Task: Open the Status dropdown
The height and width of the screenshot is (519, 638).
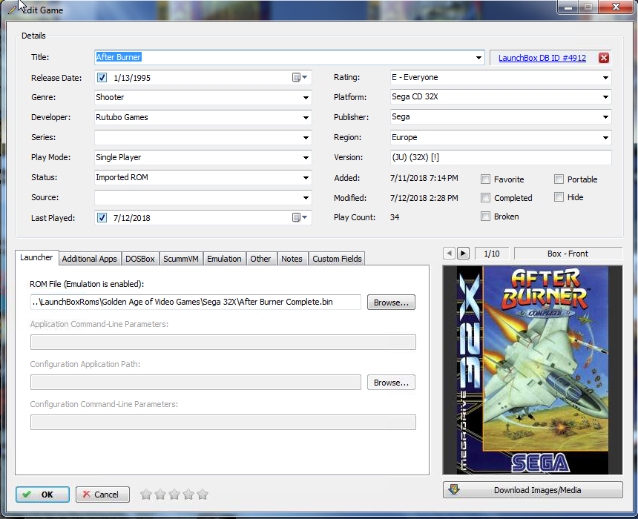Action: click(x=306, y=177)
